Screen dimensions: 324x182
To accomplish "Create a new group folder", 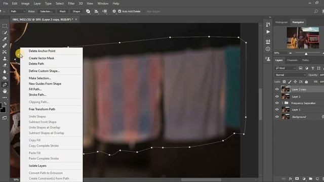I will 310,178.
